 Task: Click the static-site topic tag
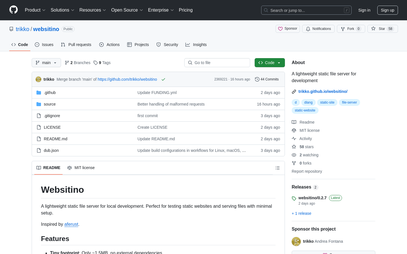pyautogui.click(x=327, y=102)
